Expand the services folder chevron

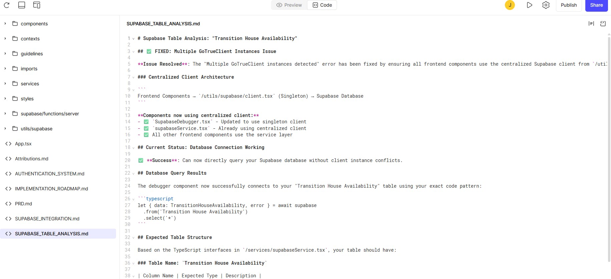pos(5,84)
